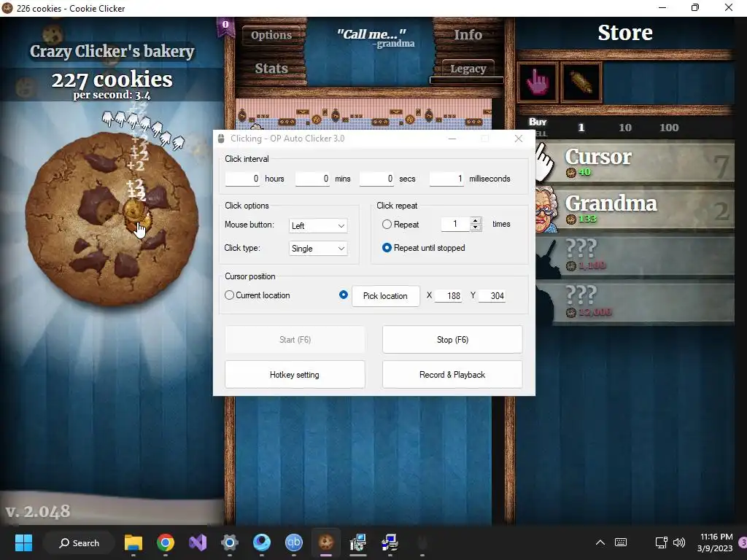
Task: Click the Y coordinate field
Action: [x=492, y=296]
